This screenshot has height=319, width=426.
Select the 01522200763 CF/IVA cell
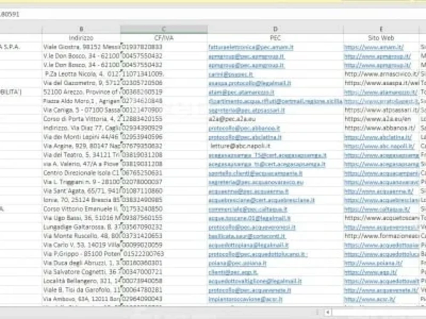tap(164, 254)
